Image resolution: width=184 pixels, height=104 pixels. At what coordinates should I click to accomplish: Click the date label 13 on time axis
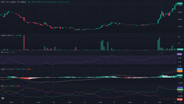point(145,102)
